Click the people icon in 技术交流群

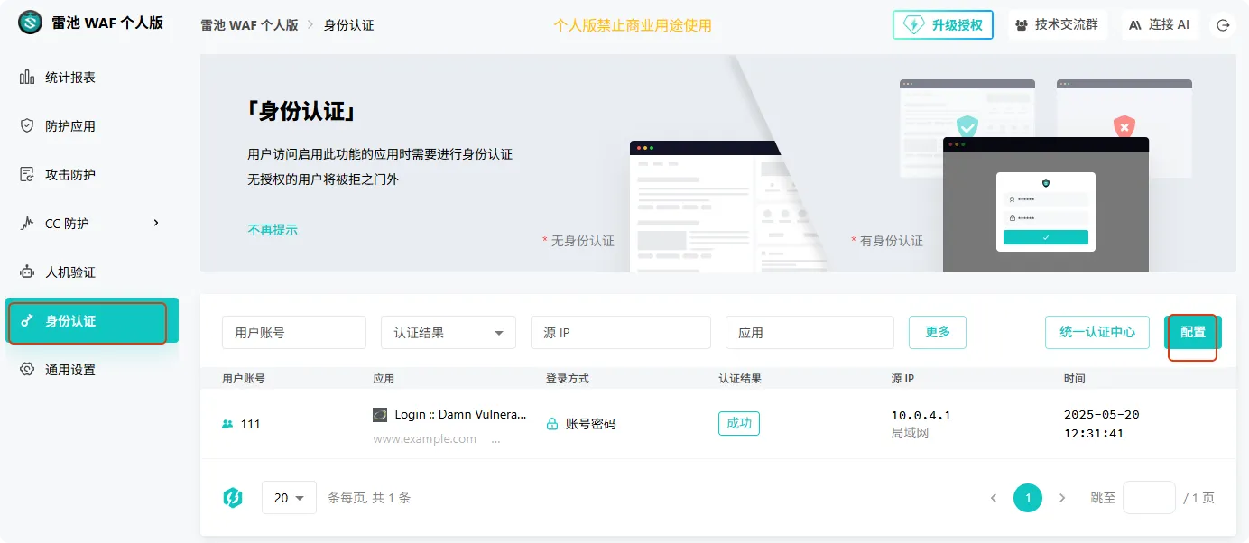(1022, 25)
